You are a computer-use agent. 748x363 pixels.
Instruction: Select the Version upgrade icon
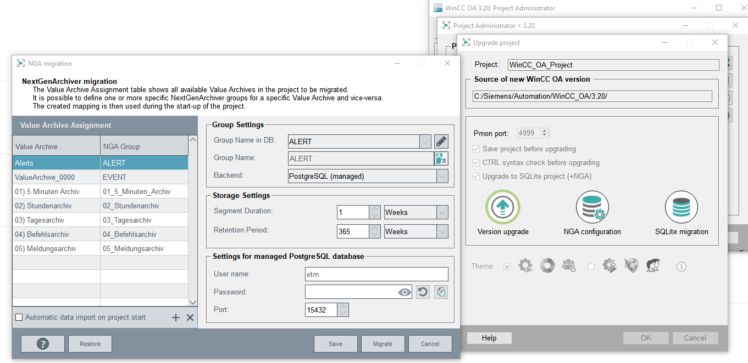pos(503,207)
